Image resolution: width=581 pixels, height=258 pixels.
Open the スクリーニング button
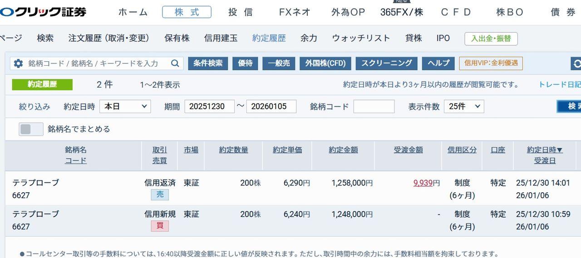click(386, 63)
